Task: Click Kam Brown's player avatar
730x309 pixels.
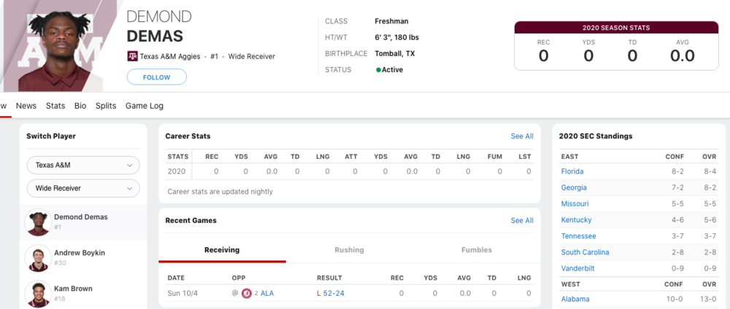Action: point(37,293)
